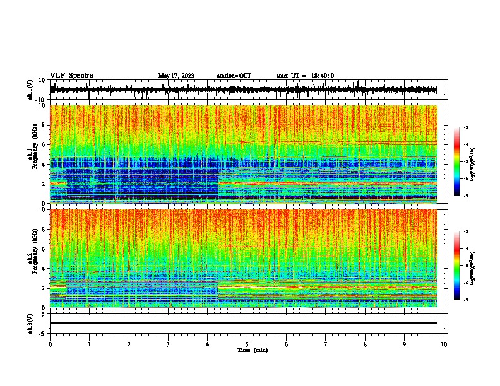Click the "10" minute tick label on time axis
This screenshot has width=500, height=386.
coord(444,344)
